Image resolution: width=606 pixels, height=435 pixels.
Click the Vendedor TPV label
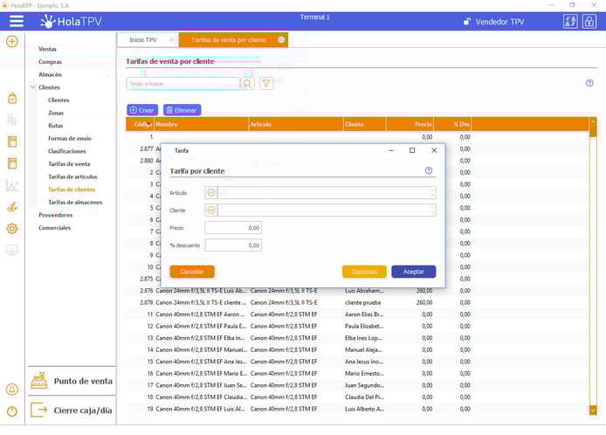(x=499, y=22)
